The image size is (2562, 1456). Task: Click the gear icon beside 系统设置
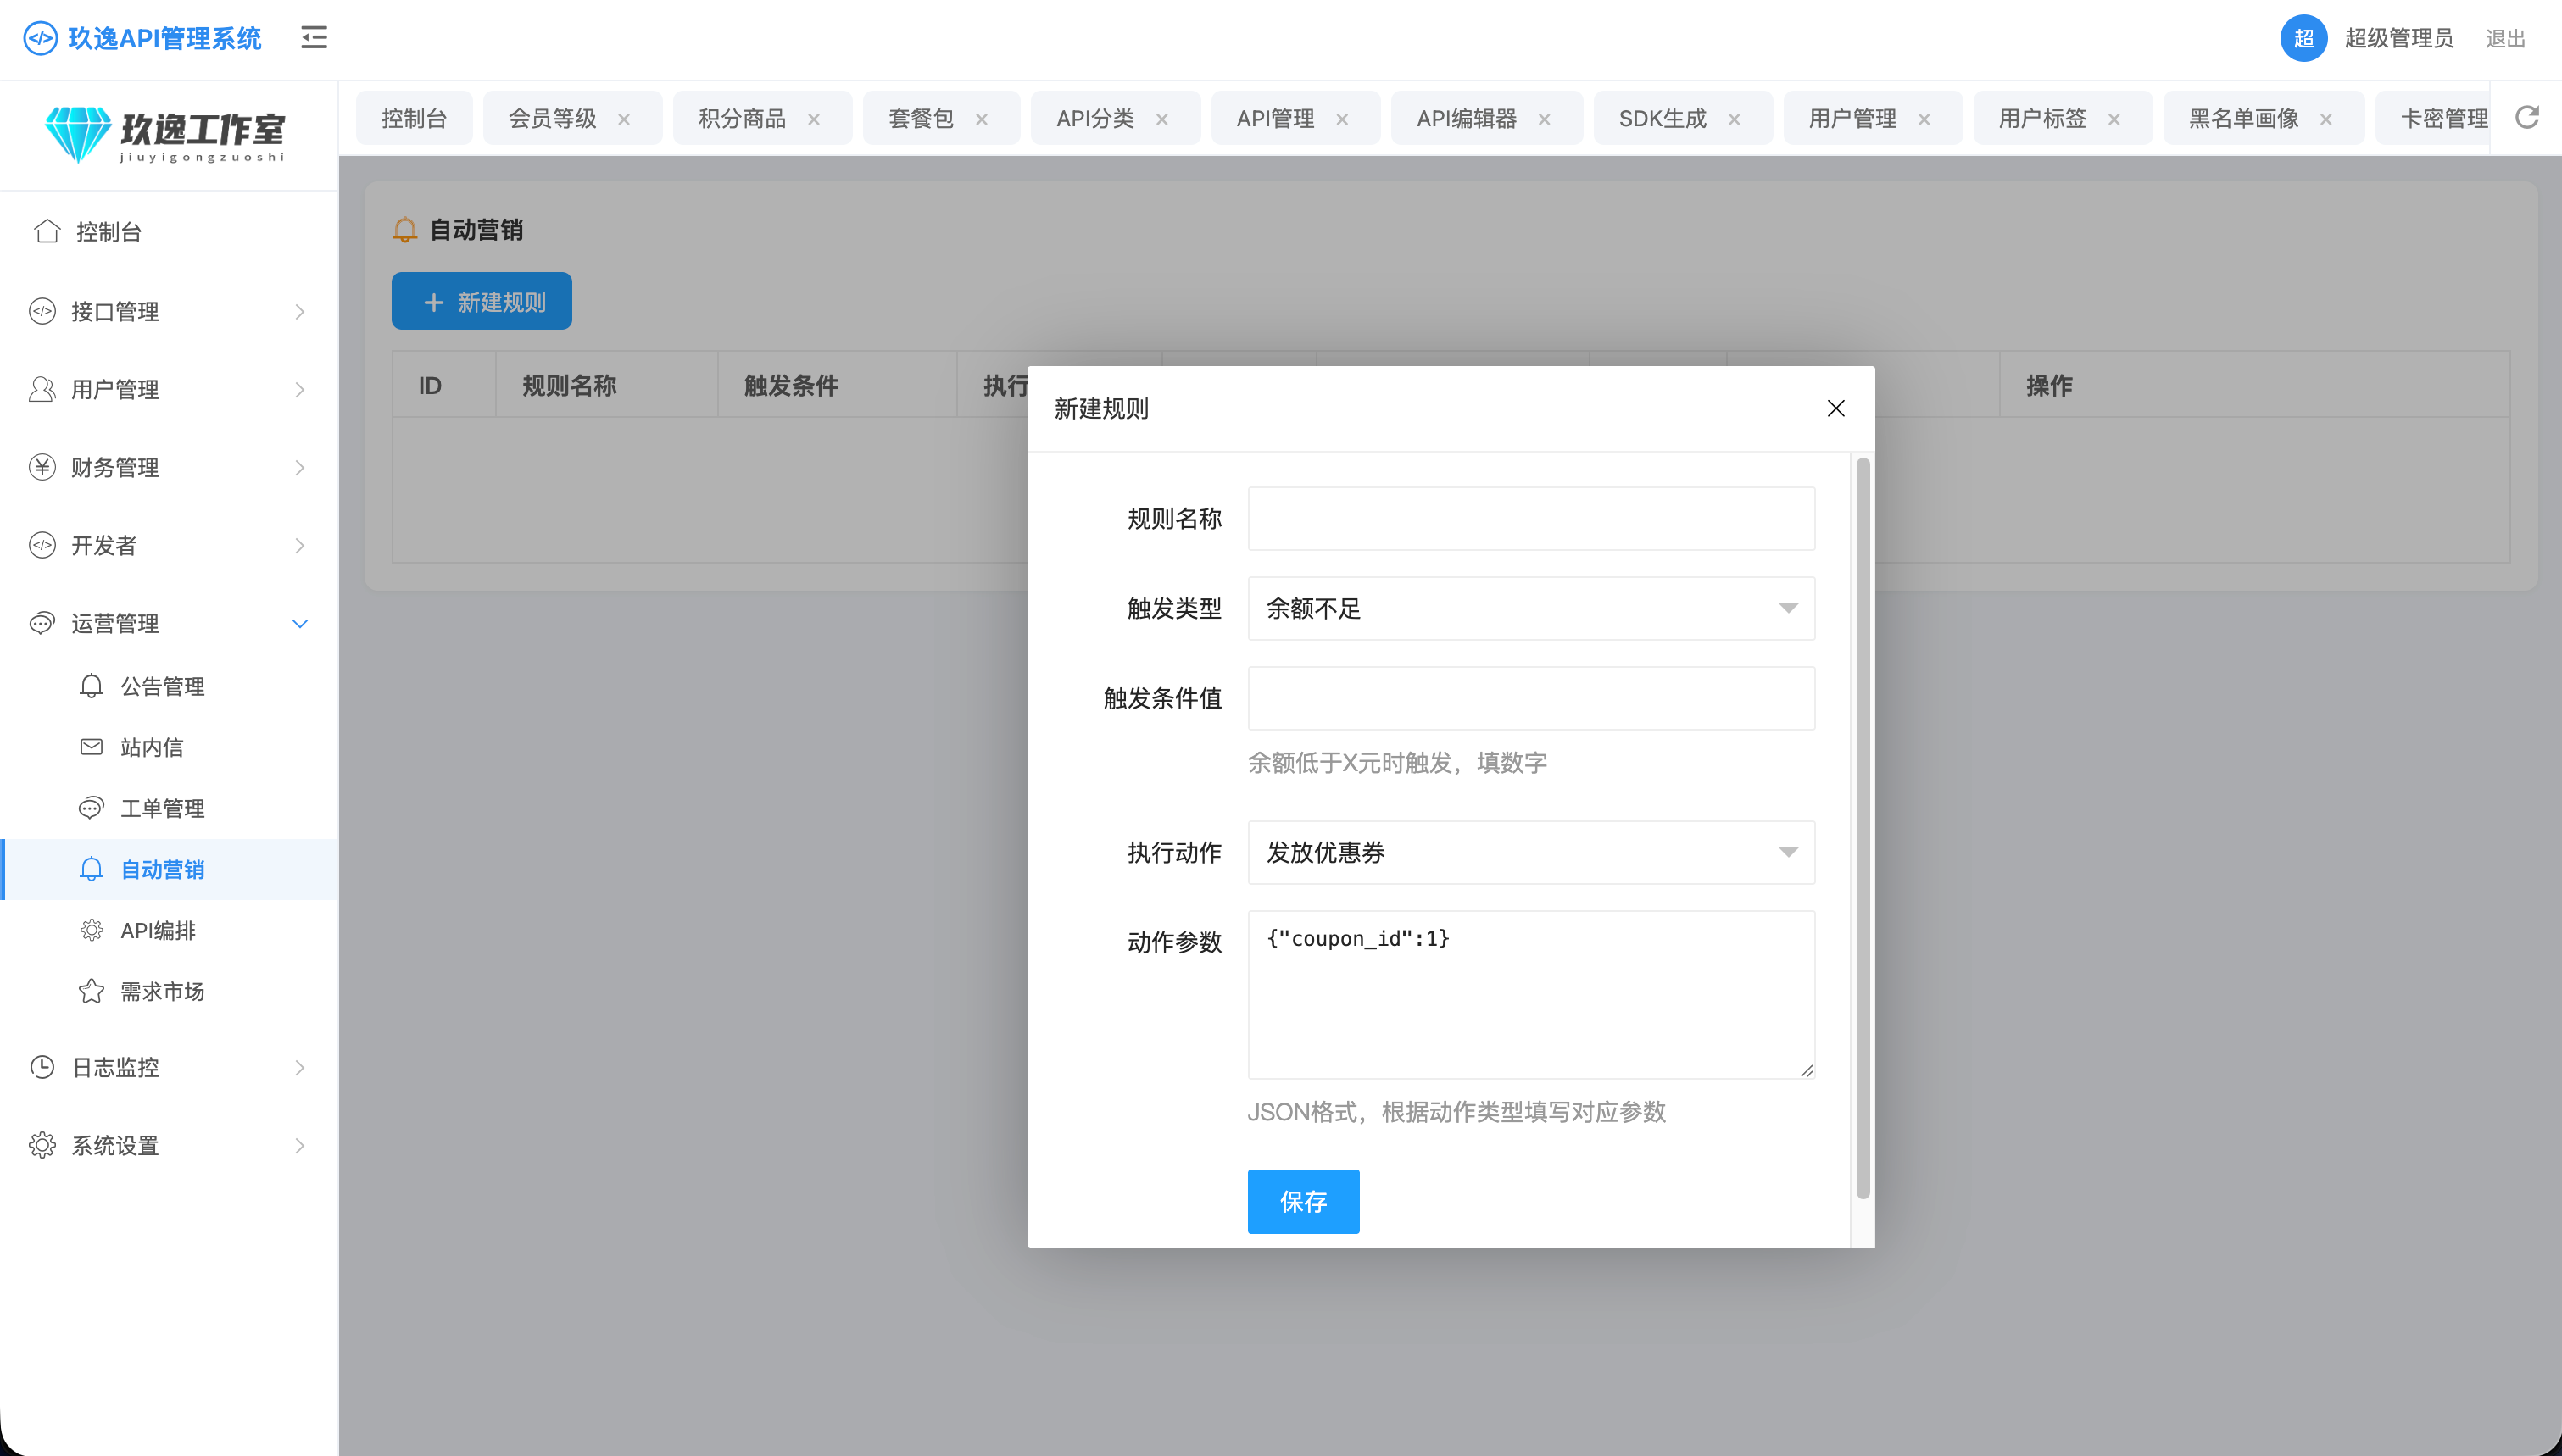(42, 1145)
